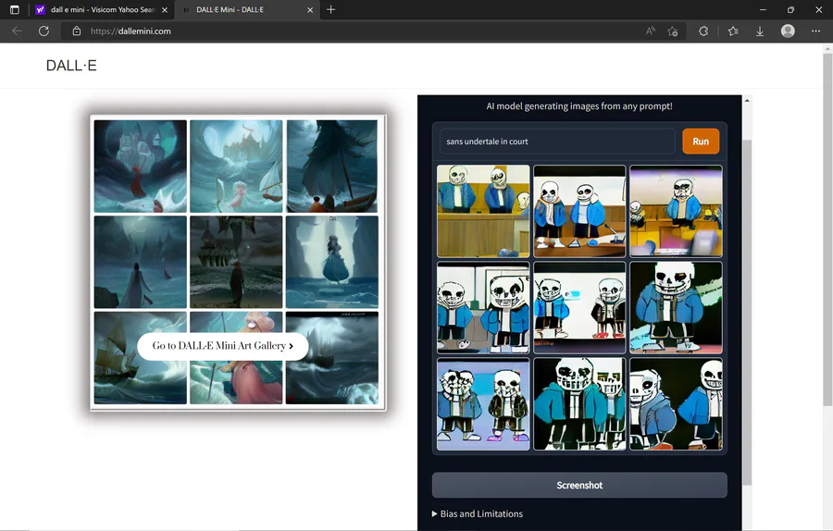The width and height of the screenshot is (833, 531).
Task: Switch to the Visicom Yahoo Search tab
Action: 101,9
